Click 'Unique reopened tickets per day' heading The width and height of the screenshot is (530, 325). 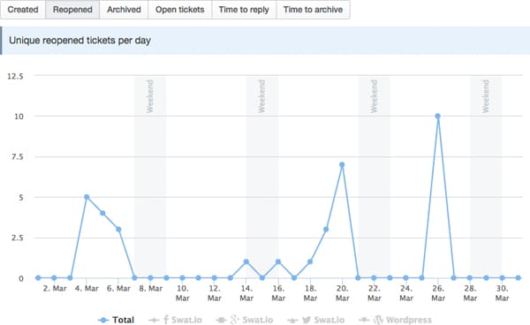click(79, 41)
